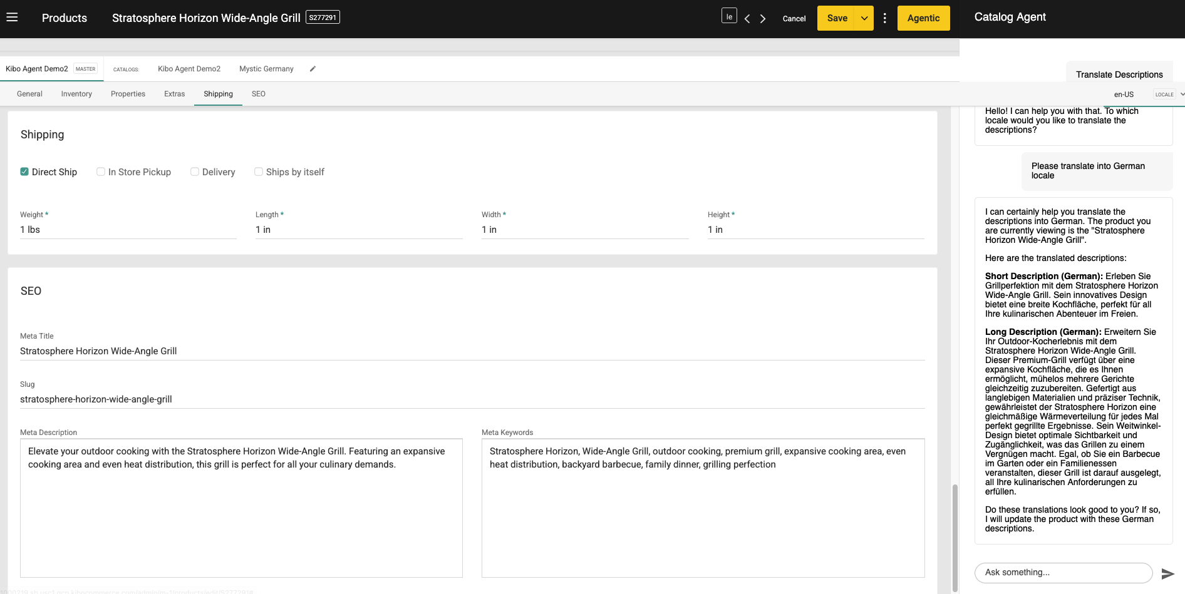This screenshot has width=1185, height=594.
Task: Navigate to next product using right arrow
Action: pos(763,18)
